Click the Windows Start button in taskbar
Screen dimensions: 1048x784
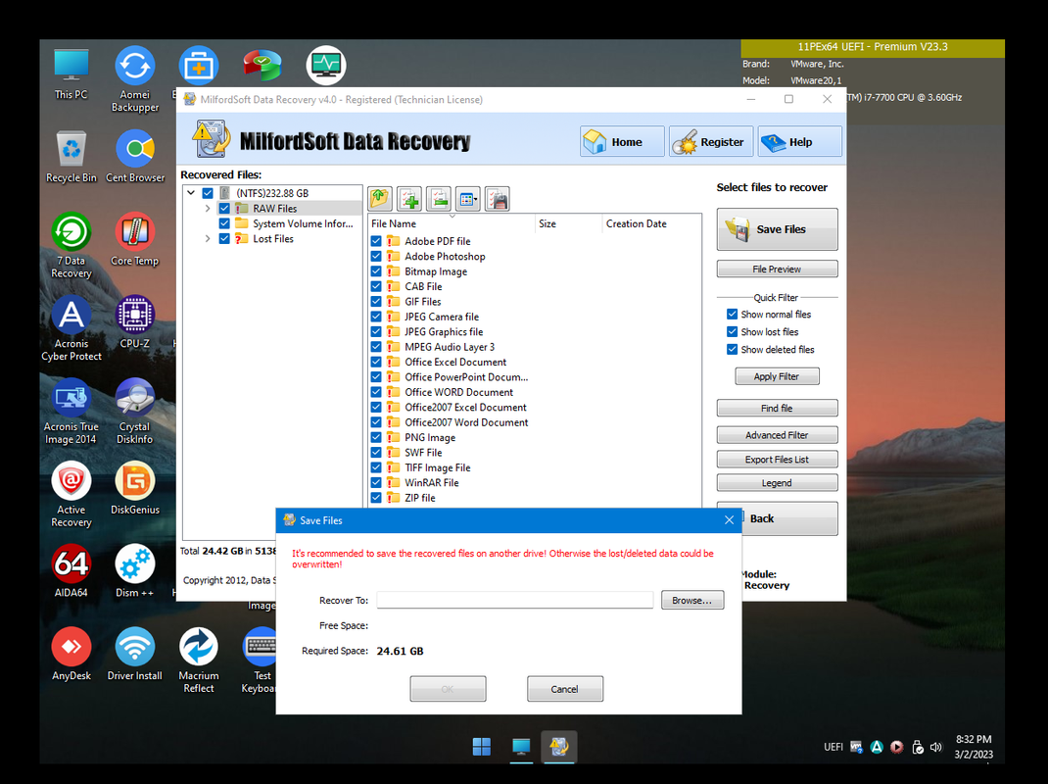[x=481, y=747]
